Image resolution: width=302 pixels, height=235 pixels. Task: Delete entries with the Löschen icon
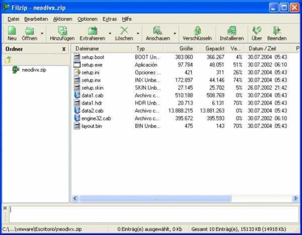point(124,30)
